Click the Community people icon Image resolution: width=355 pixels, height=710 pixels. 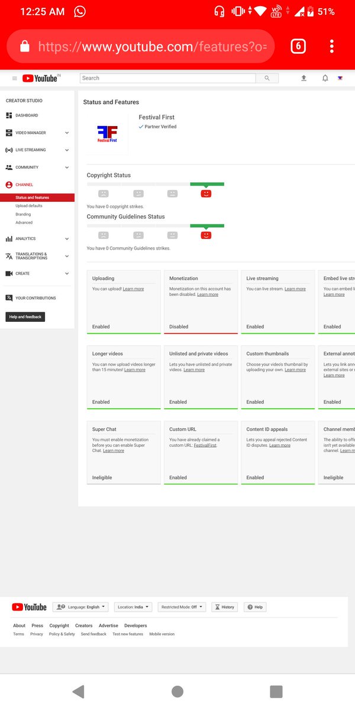point(9,167)
